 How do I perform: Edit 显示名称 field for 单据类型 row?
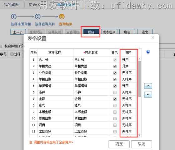click(x=91, y=66)
